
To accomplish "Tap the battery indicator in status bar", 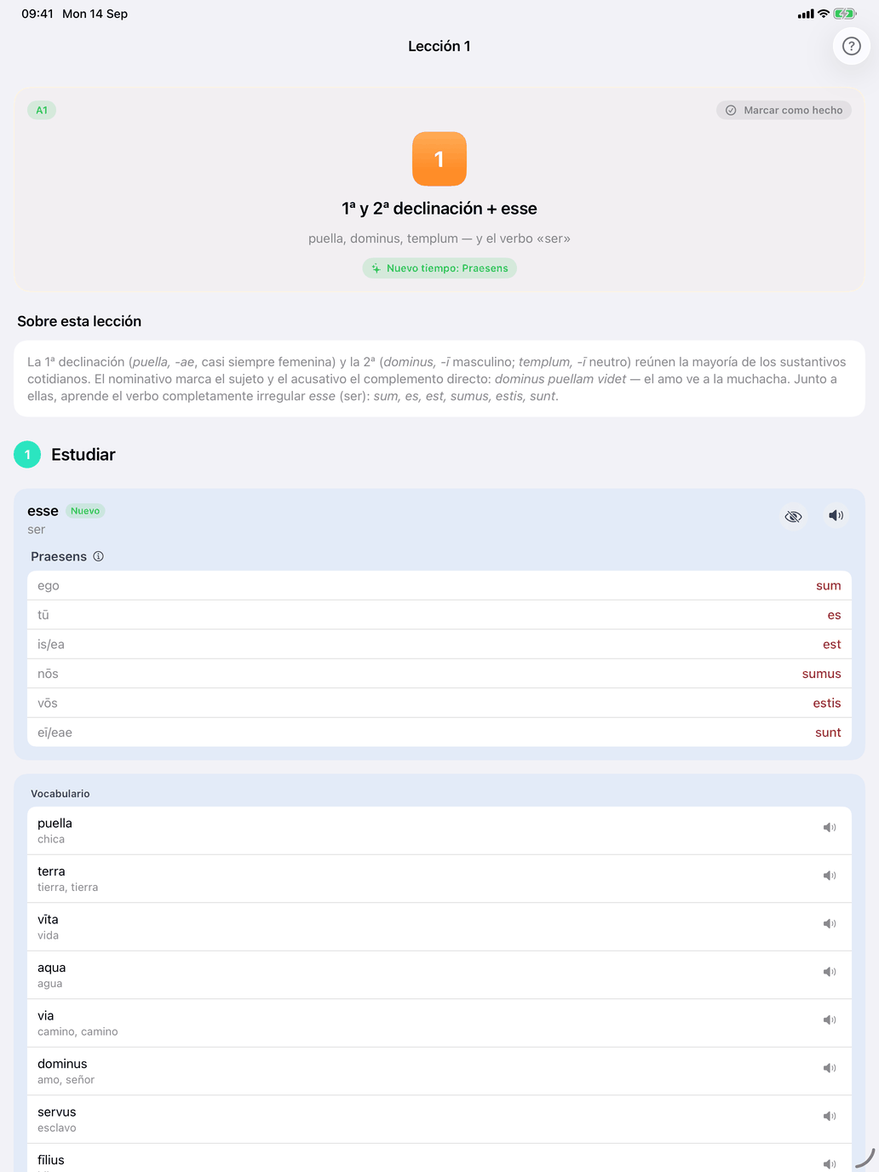I will [845, 14].
